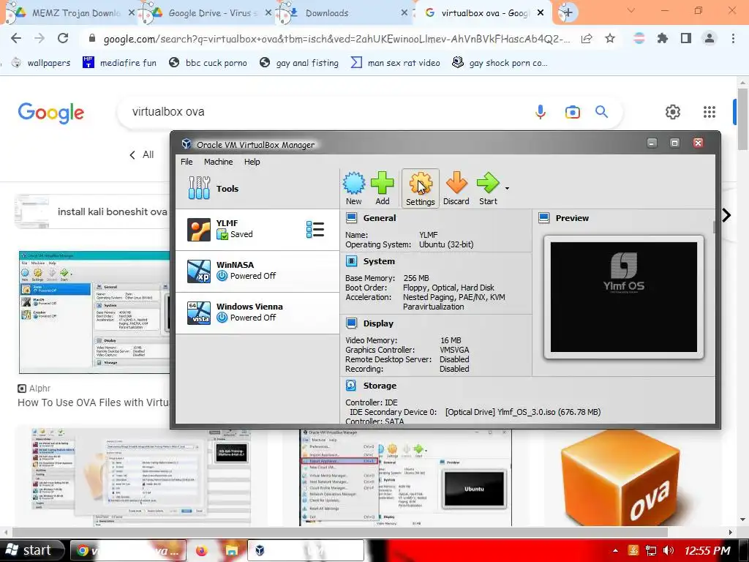Screen dimensions: 749x562
Task: Click the Google search box text
Action: (x=168, y=112)
